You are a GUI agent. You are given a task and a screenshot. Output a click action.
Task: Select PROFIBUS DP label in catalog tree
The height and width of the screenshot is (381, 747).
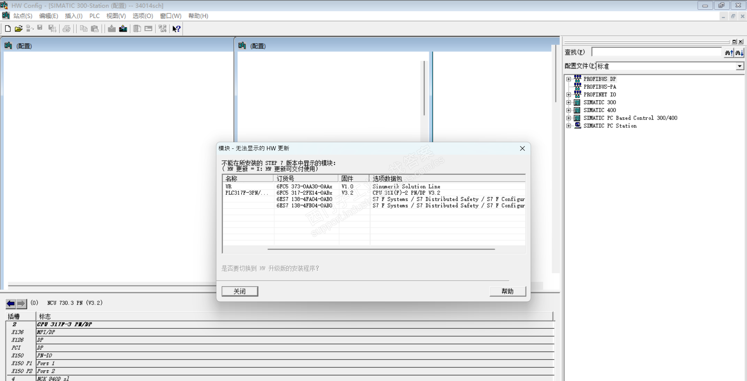(x=600, y=79)
